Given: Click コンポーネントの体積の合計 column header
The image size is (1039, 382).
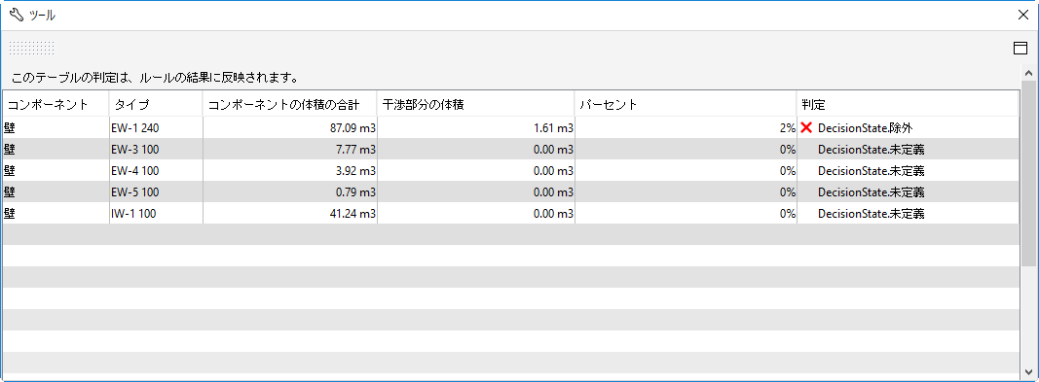Looking at the screenshot, I should coord(289,104).
